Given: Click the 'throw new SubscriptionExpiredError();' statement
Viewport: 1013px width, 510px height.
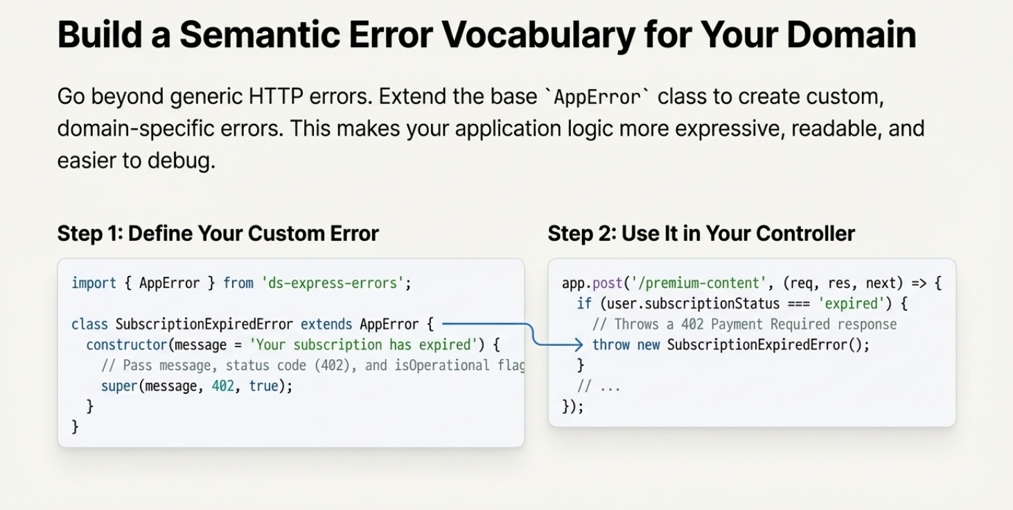Looking at the screenshot, I should (730, 345).
